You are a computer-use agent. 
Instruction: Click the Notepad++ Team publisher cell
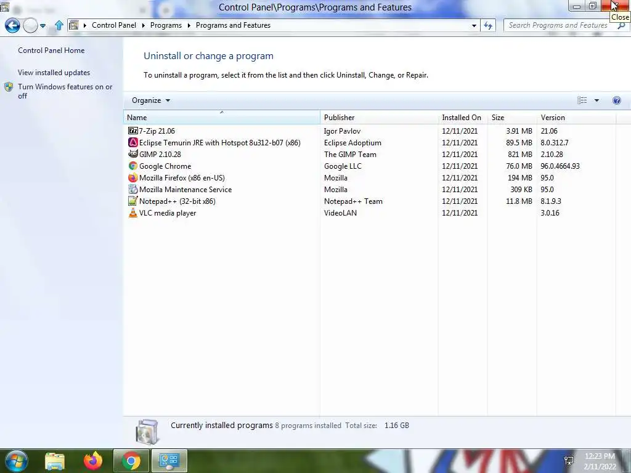(x=353, y=201)
